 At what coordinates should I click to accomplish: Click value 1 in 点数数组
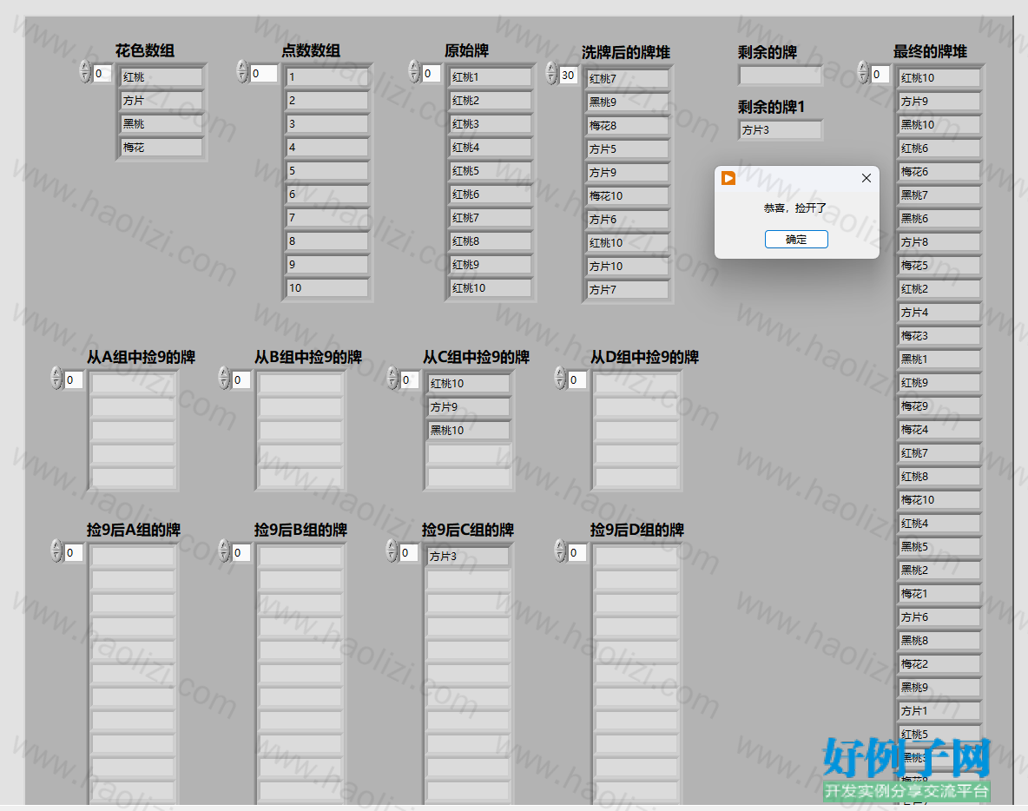point(328,77)
